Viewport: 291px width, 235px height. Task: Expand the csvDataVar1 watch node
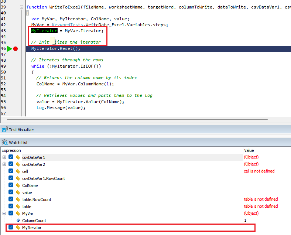coord(4,157)
